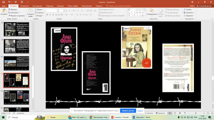The width and height of the screenshot is (214, 120).
Task: Toggle bold Ж formatting
Action: click(47, 15)
